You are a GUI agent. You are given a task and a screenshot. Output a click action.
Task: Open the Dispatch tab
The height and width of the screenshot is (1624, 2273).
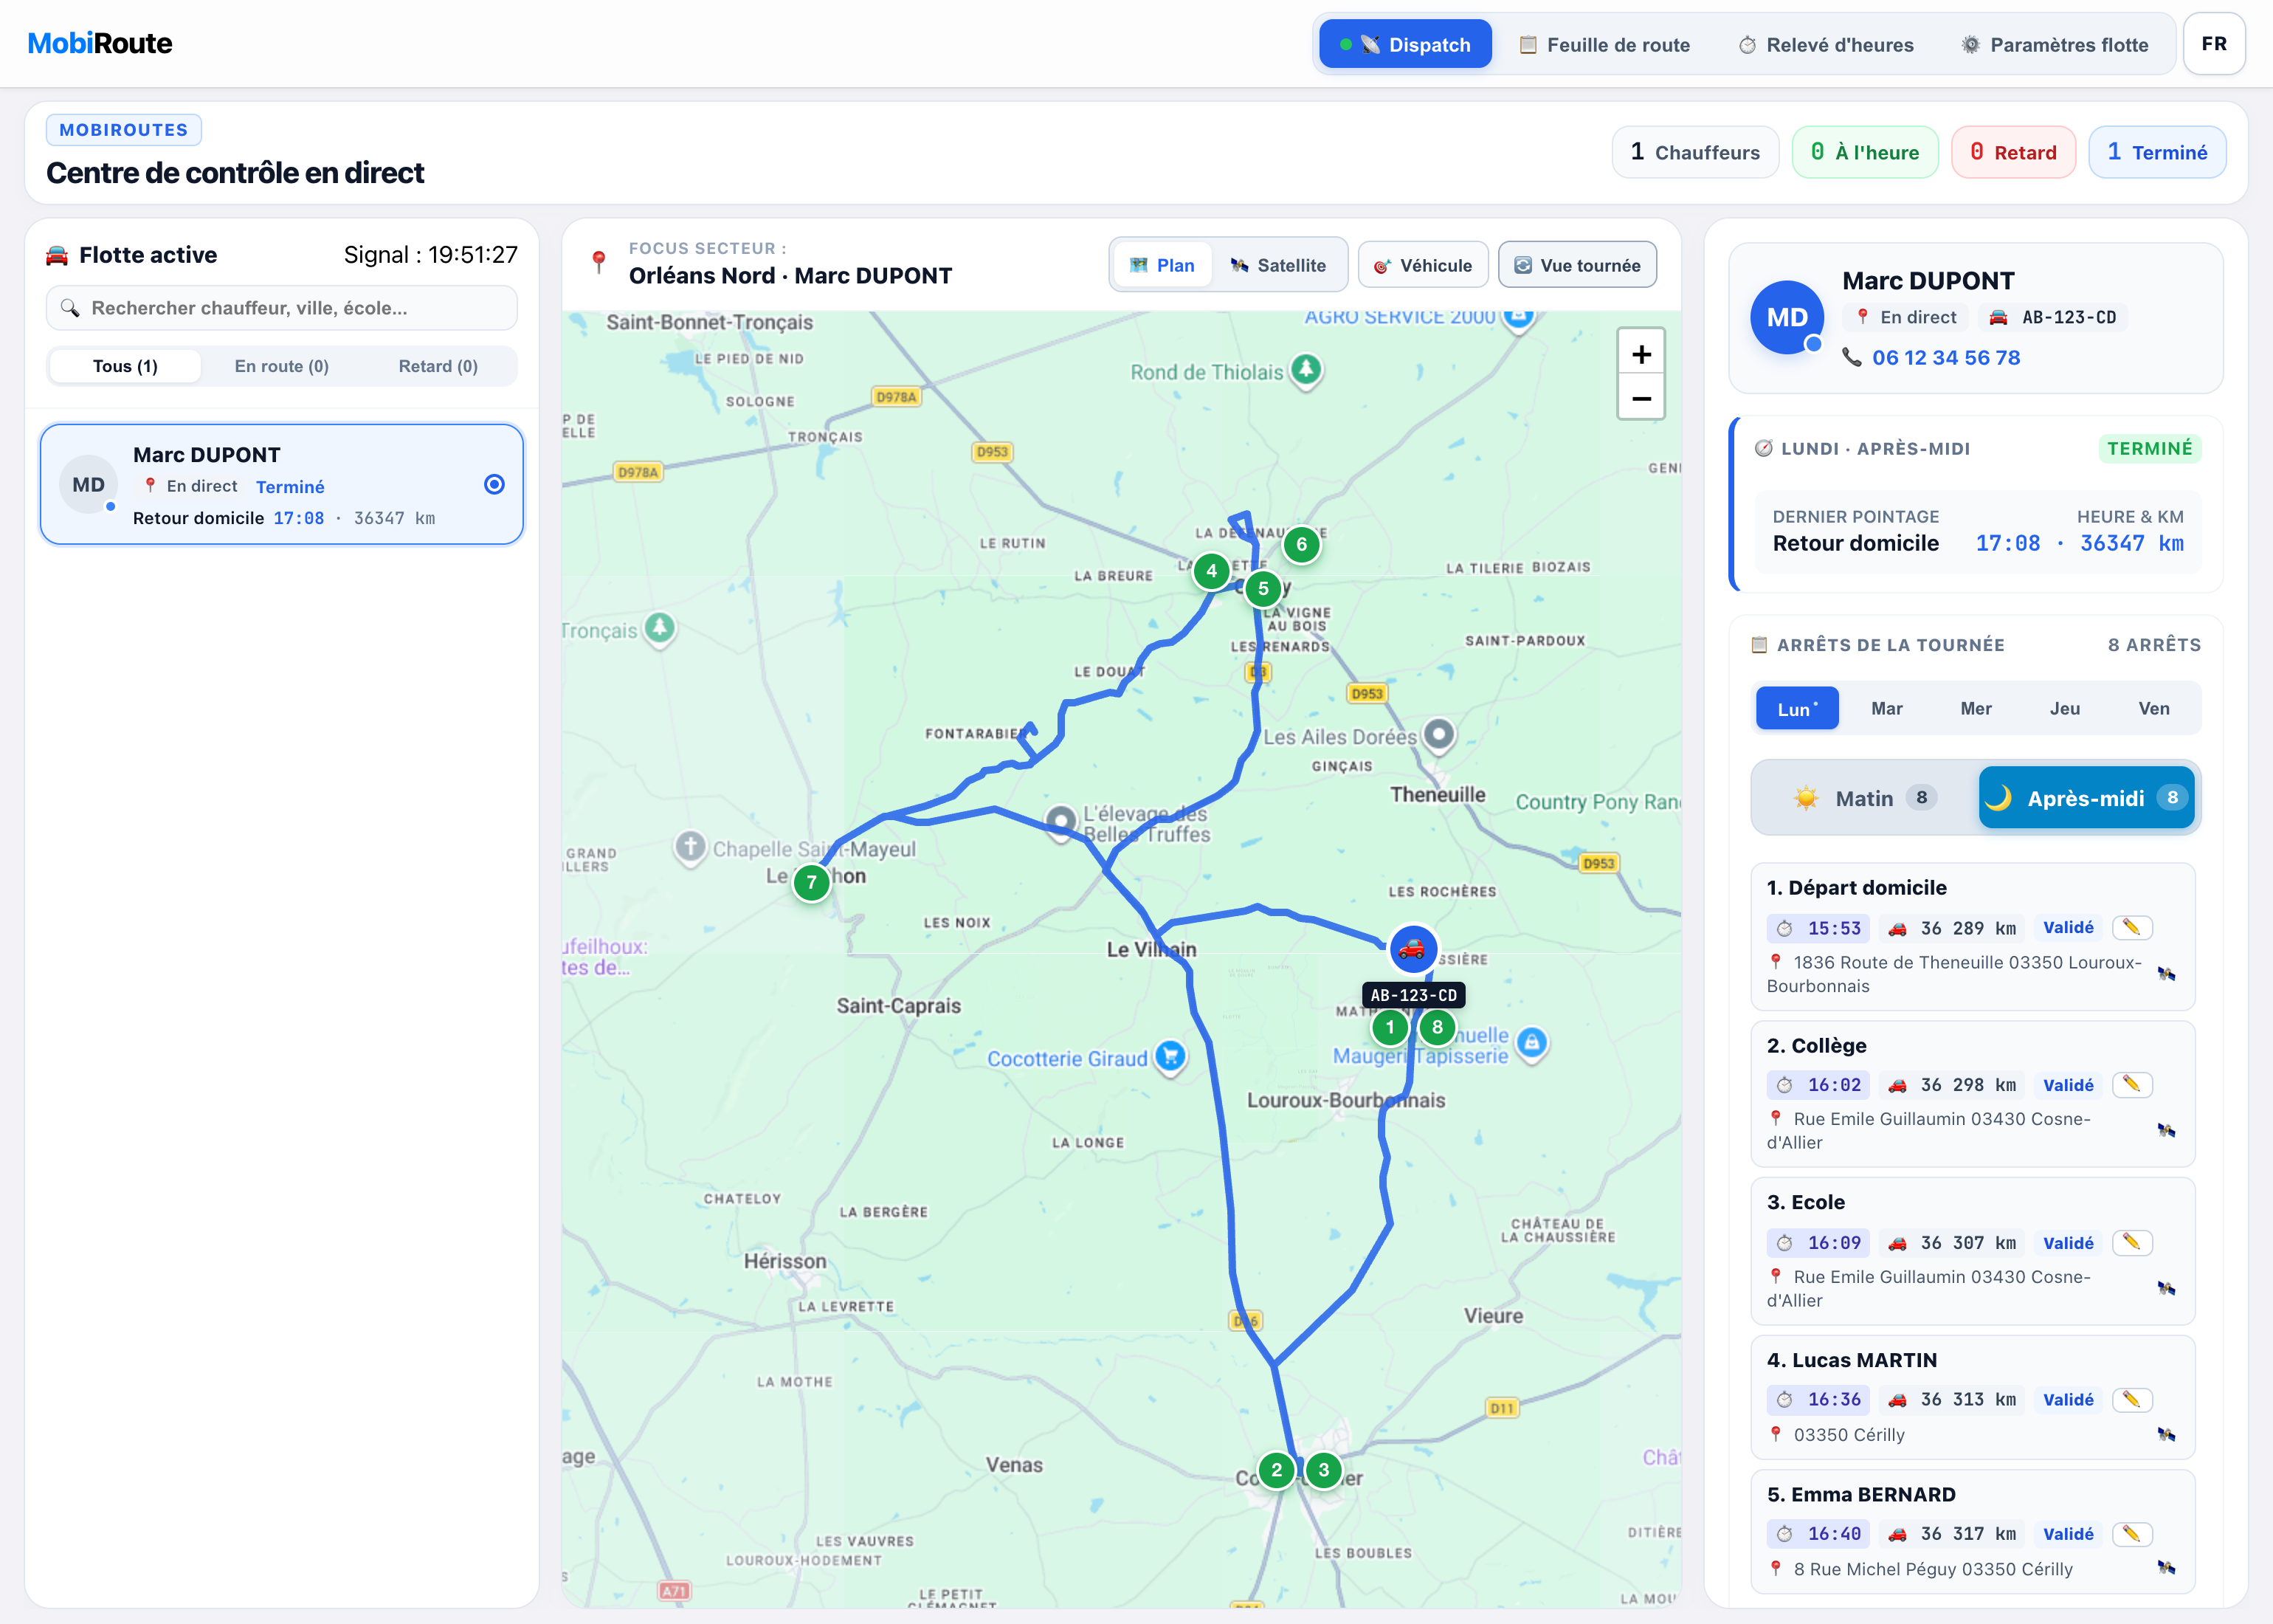pos(1404,44)
